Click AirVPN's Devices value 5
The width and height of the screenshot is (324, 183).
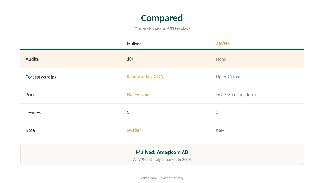click(x=217, y=112)
